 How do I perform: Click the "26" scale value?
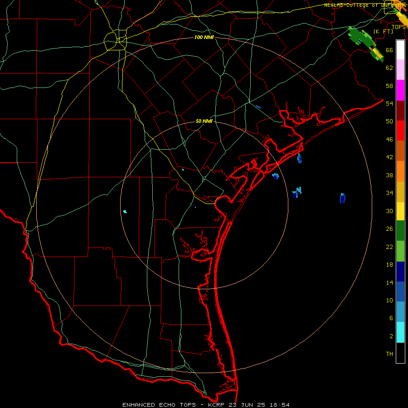[x=389, y=229]
